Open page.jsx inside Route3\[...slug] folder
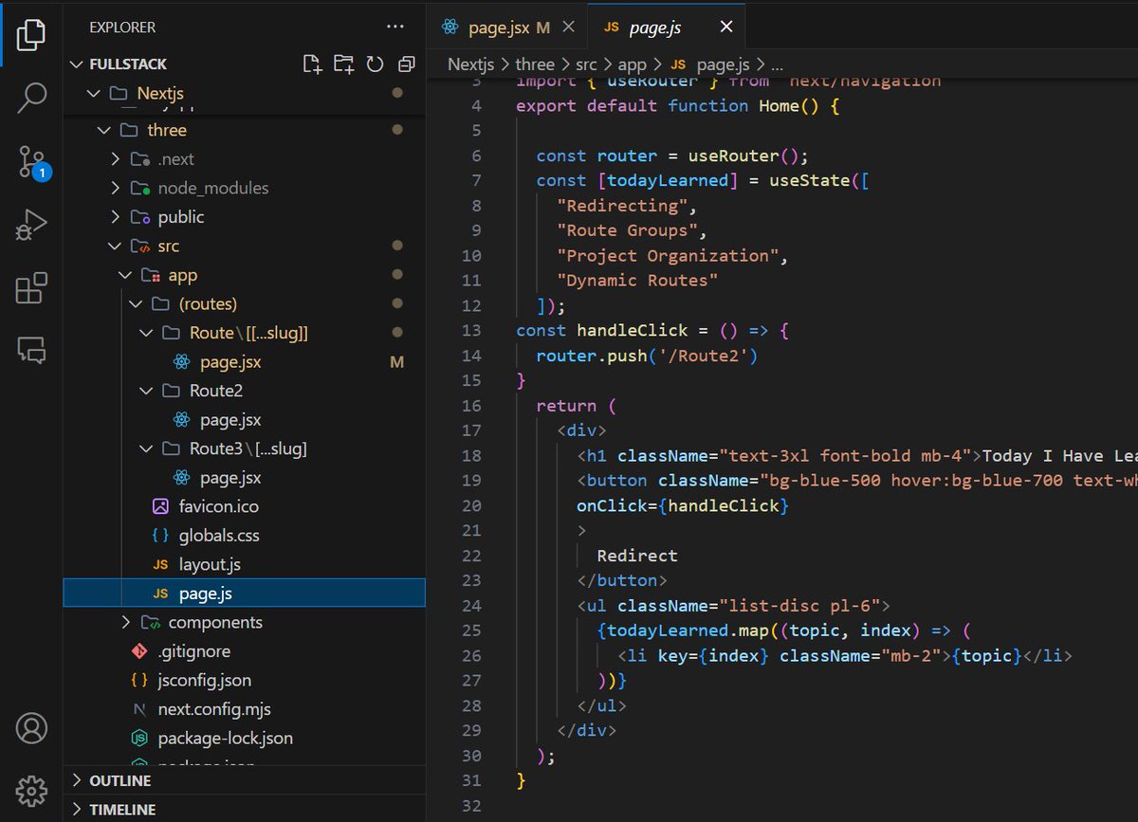Image resolution: width=1138 pixels, height=822 pixels. [244, 478]
